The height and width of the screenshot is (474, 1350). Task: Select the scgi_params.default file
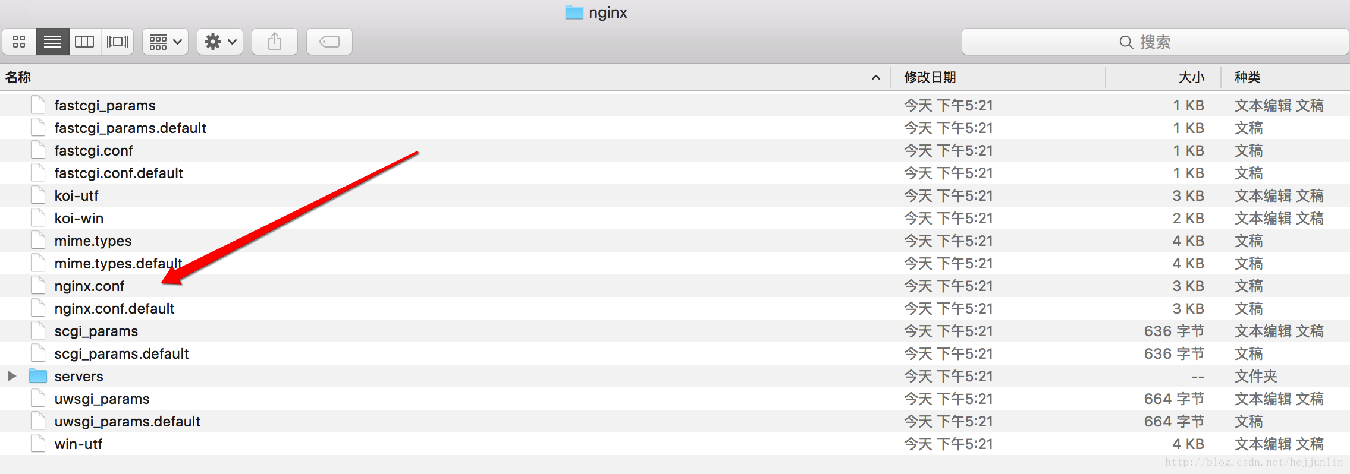click(121, 354)
